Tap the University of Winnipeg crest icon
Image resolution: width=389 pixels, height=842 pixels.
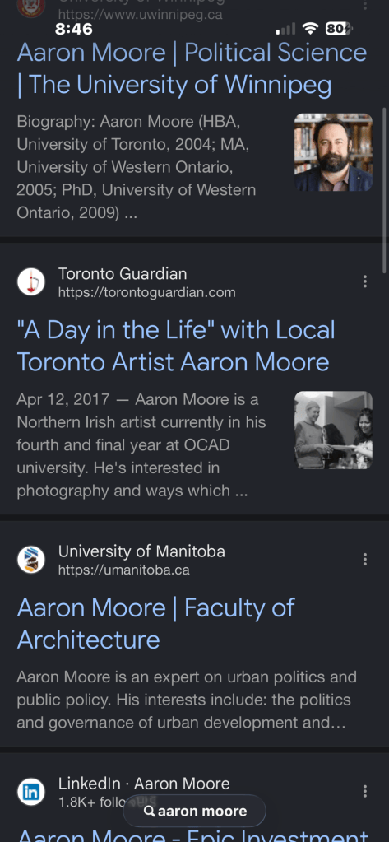coord(31,7)
